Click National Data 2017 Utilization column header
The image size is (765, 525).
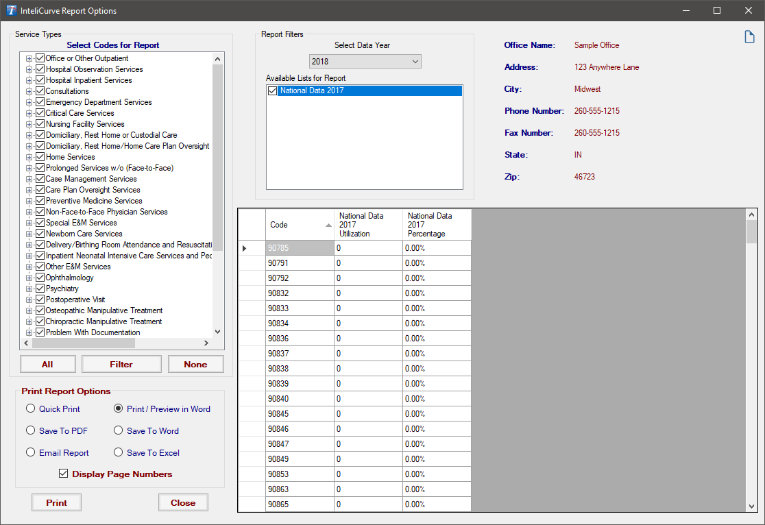pyautogui.click(x=368, y=225)
